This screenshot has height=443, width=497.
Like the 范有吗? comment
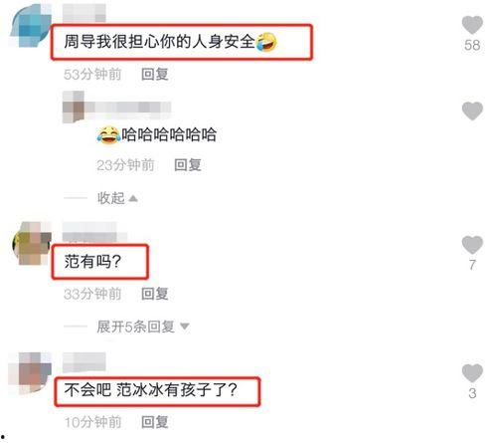pyautogui.click(x=472, y=245)
